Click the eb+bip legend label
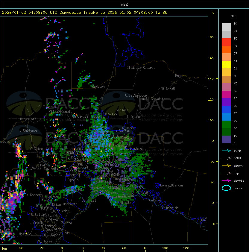 [x=239, y=181]
